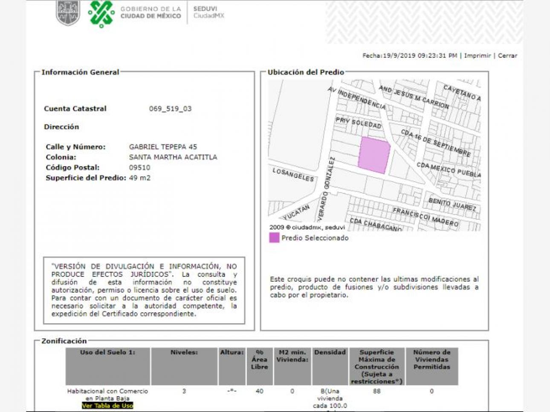This screenshot has height=412, width=550.
Task: Click the Superficie Máxima de Construcción header
Action: [x=376, y=366]
